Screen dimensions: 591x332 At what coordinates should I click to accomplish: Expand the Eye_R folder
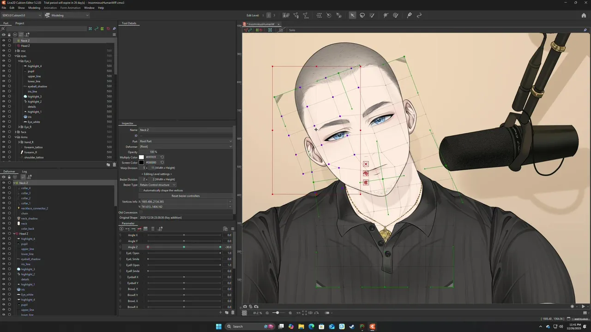tap(19, 127)
